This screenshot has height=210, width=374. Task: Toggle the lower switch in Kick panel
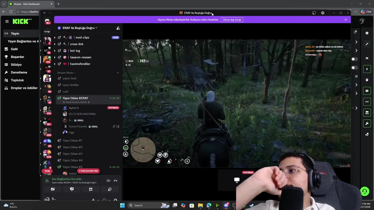354,68
